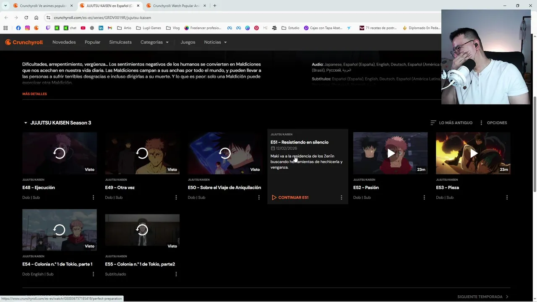Open Simulcasts in Crunchyroll navigation
Screen dimensions: 537x302
[x=120, y=42]
